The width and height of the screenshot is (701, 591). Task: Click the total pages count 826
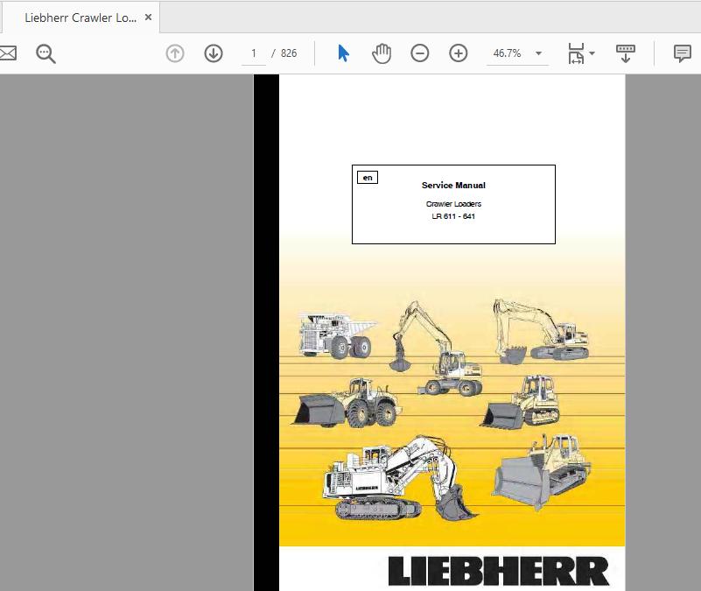[289, 53]
